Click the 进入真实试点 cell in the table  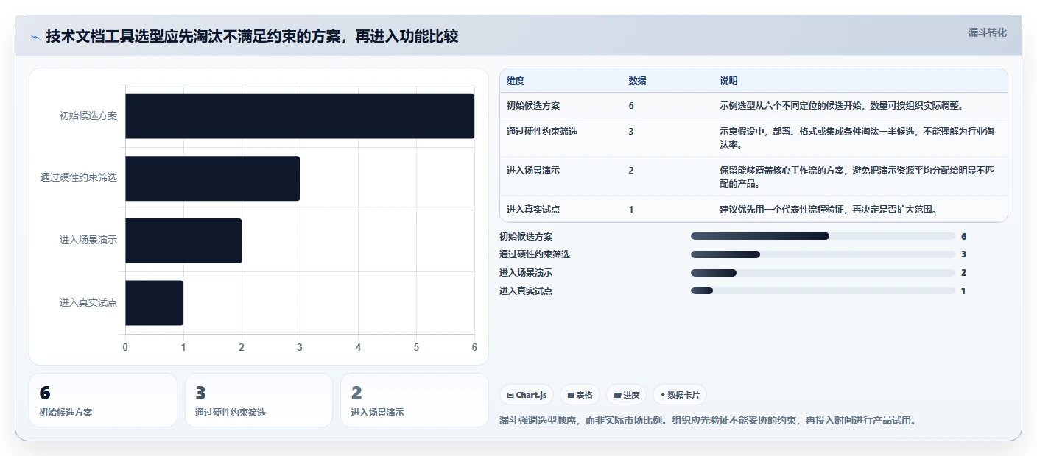[x=533, y=210]
